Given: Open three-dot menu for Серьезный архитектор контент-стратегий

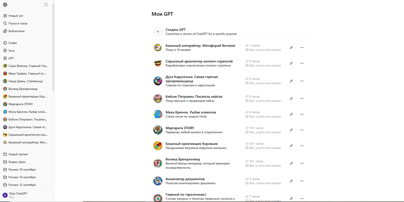Looking at the screenshot, I should (x=302, y=63).
